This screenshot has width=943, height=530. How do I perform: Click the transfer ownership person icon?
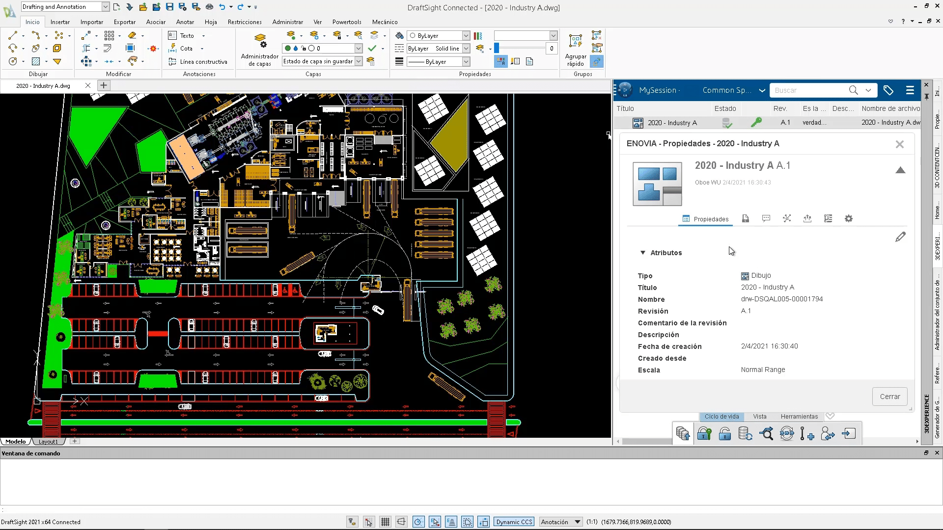click(828, 434)
